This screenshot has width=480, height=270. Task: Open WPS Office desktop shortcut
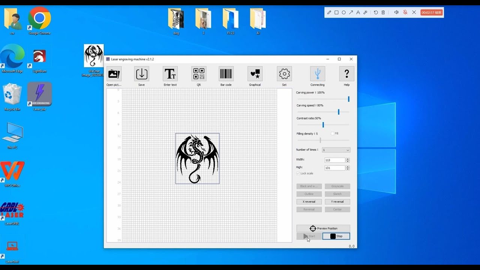[x=12, y=174]
